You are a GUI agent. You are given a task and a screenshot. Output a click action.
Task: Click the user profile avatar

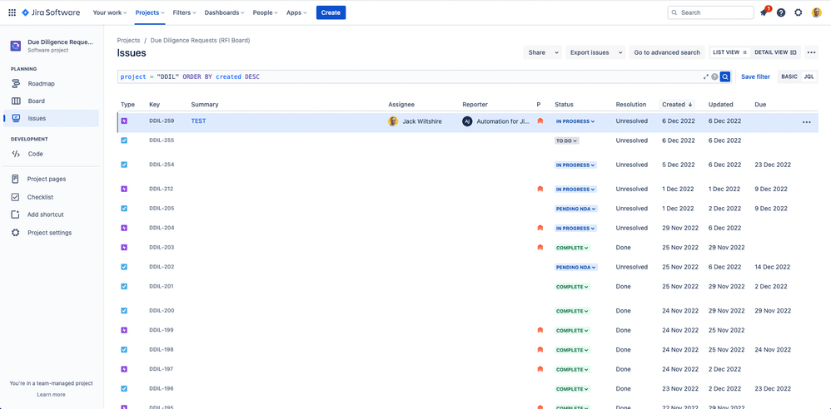[817, 12]
